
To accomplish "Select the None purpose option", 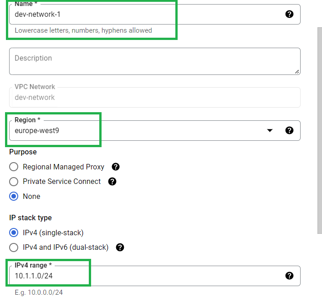I will click(x=14, y=196).
